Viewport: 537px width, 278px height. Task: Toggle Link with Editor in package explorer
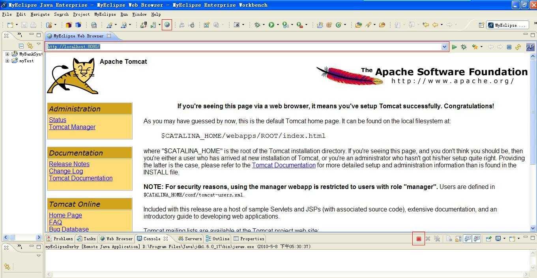pos(30,46)
